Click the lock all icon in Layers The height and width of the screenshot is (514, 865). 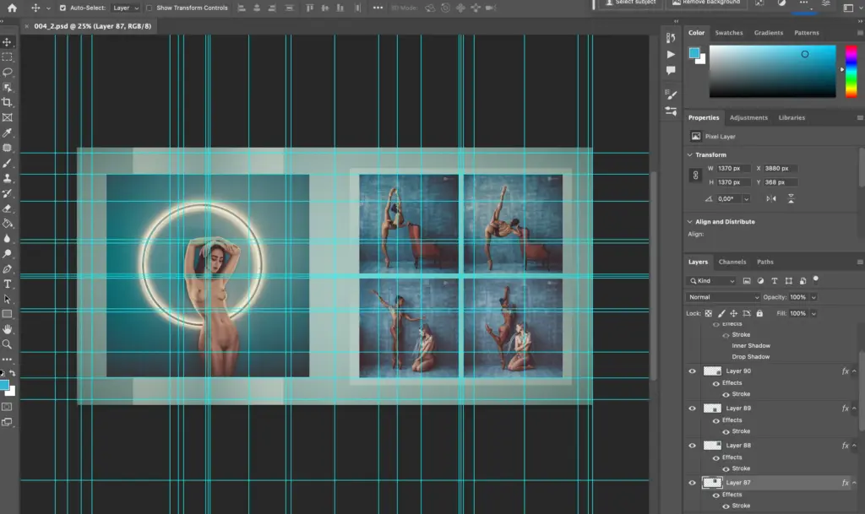[x=759, y=313]
